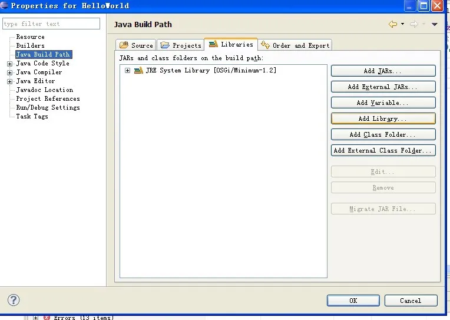Image resolution: width=450 pixels, height=320 pixels.
Task: Dismiss dialog with Cancel button
Action: [x=411, y=301]
